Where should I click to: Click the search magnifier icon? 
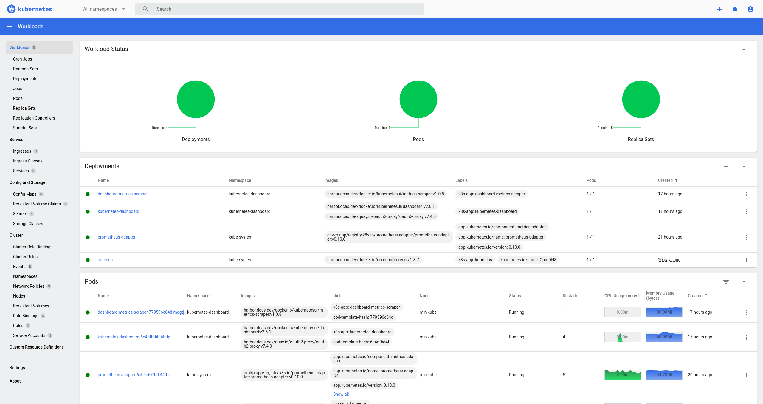click(145, 9)
